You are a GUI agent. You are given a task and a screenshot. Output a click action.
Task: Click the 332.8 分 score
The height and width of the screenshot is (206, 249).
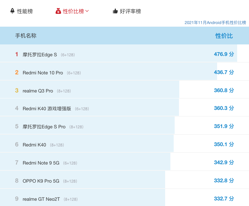(x=224, y=181)
